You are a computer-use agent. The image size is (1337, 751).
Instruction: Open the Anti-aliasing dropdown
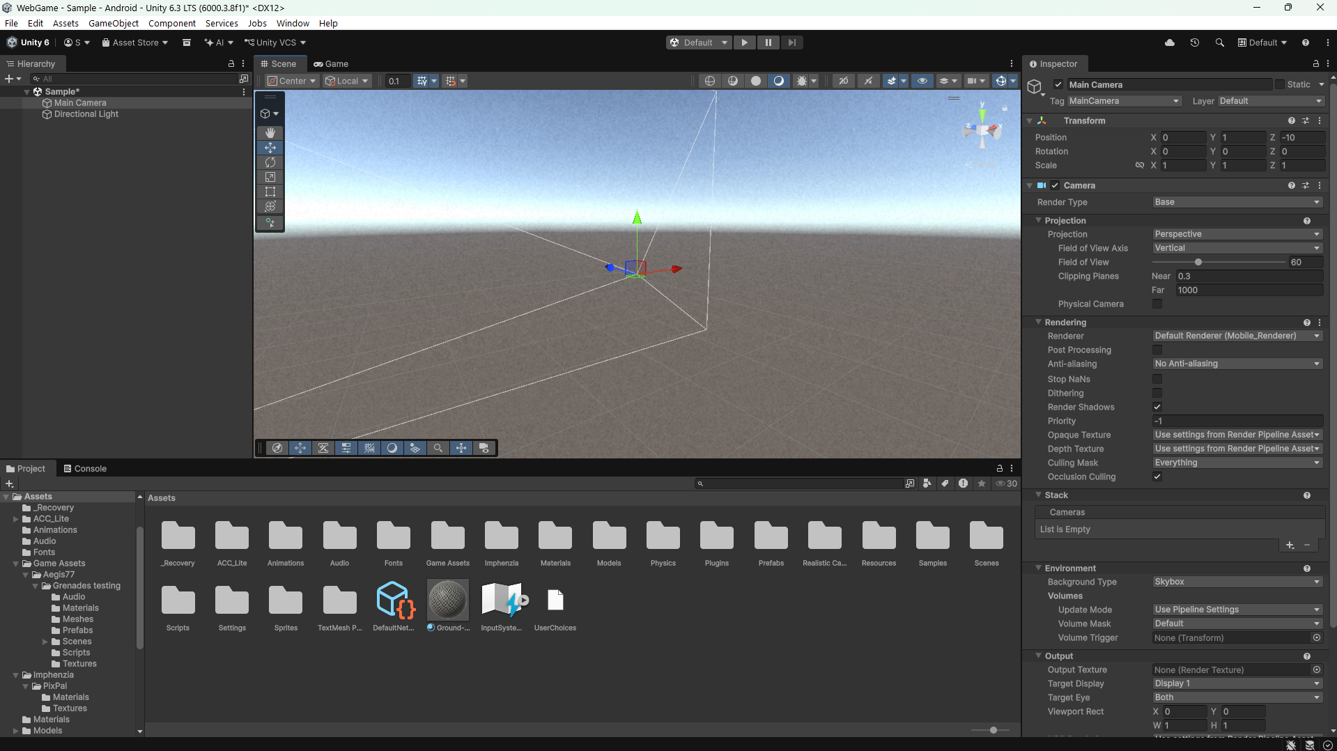[1237, 364]
